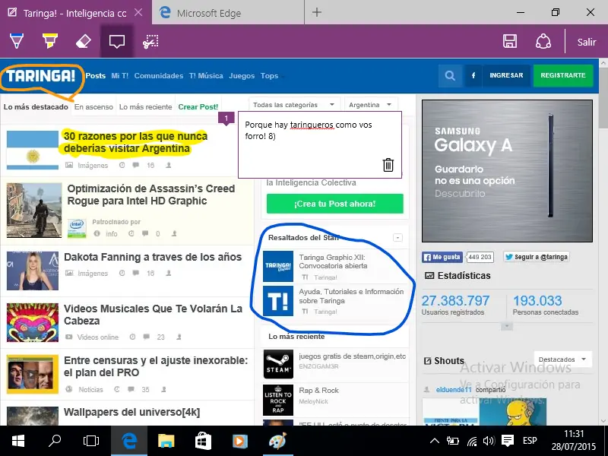Select the En ascenso tab

(93, 106)
